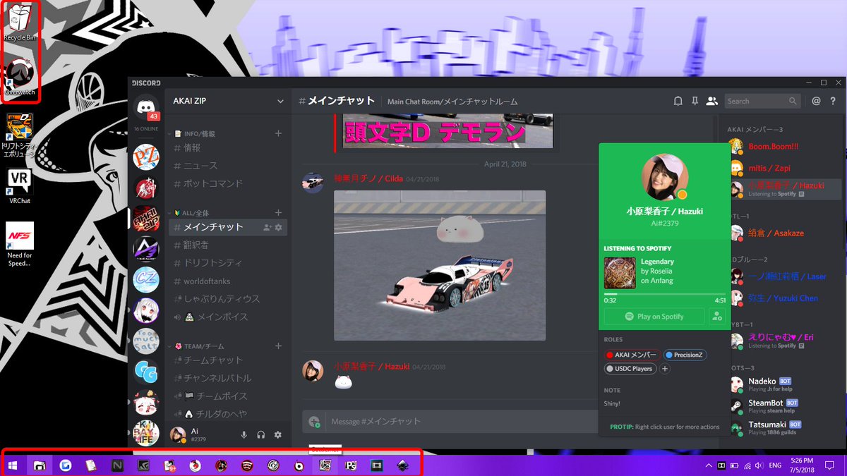
Task: Add a role with plus button
Action: pos(665,369)
